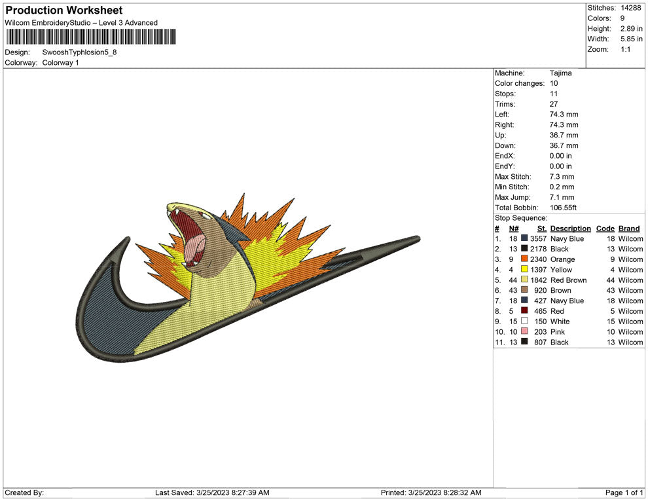Image resolution: width=648 pixels, height=499 pixels.
Task: Click the Production Worksheet heading
Action: pyautogui.click(x=64, y=10)
